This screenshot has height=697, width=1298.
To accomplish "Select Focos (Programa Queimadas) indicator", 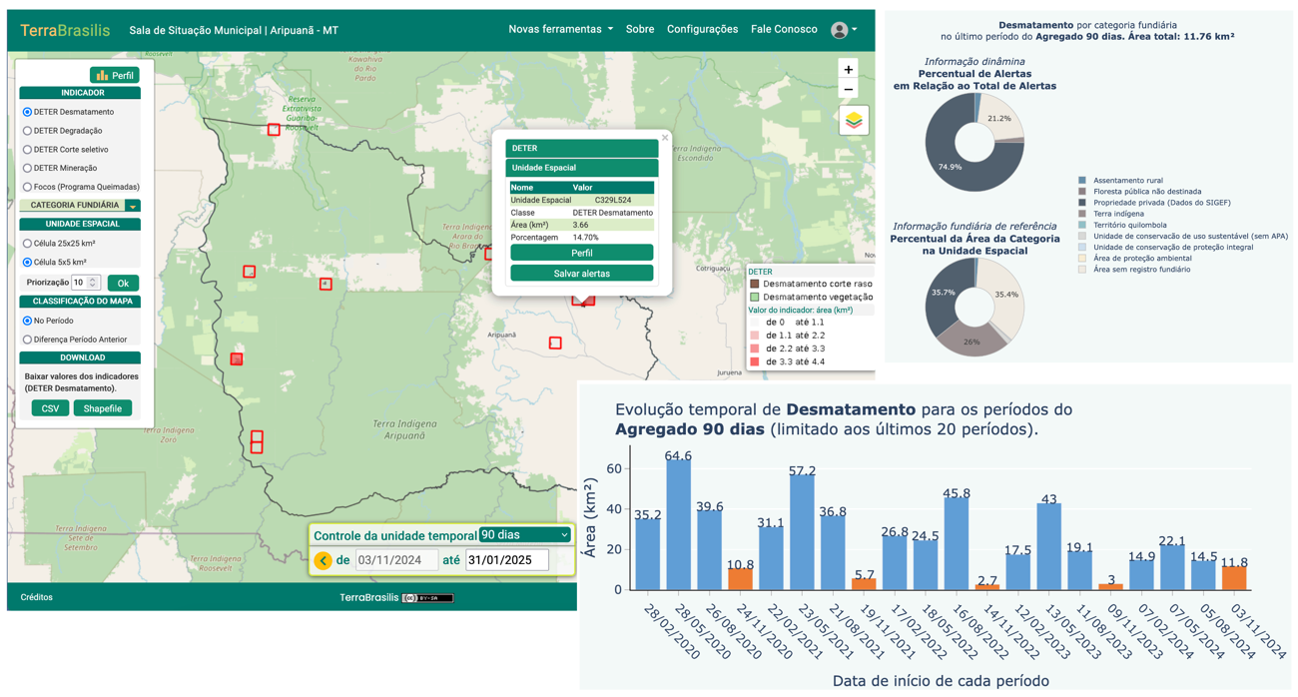I will tap(27, 187).
